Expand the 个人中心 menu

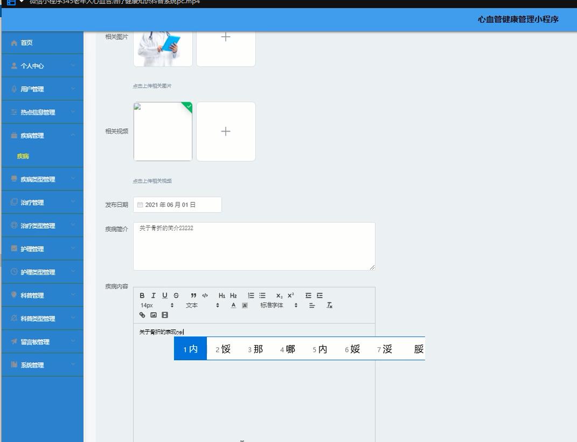[43, 66]
